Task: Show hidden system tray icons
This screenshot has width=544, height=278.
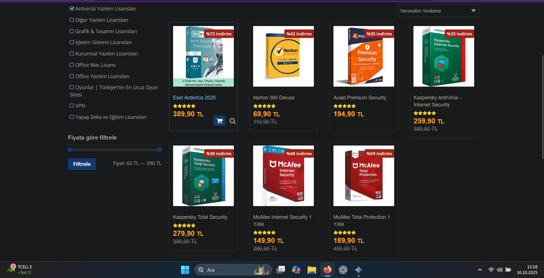Action: pyautogui.click(x=480, y=270)
